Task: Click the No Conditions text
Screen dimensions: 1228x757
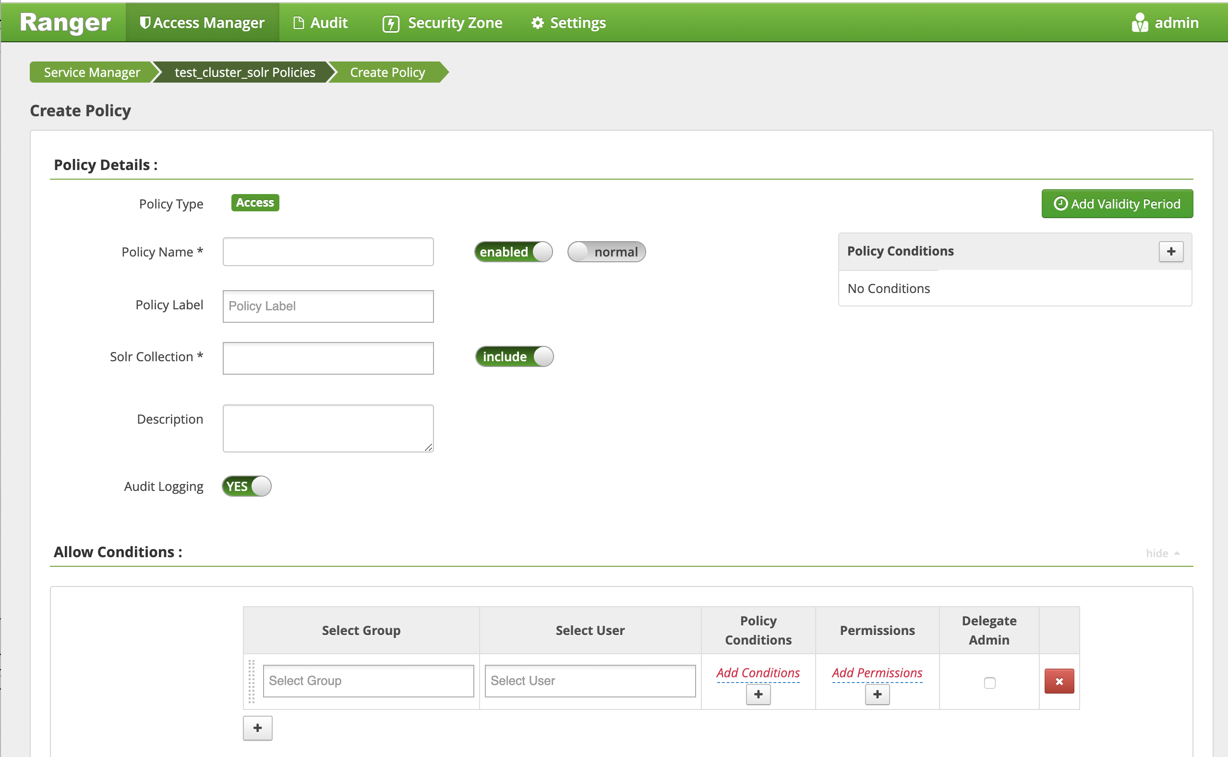Action: tap(888, 288)
